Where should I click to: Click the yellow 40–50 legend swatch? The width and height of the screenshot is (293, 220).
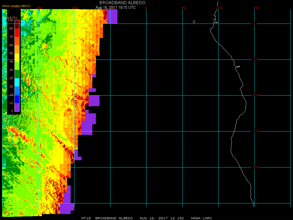[x=17, y=57]
